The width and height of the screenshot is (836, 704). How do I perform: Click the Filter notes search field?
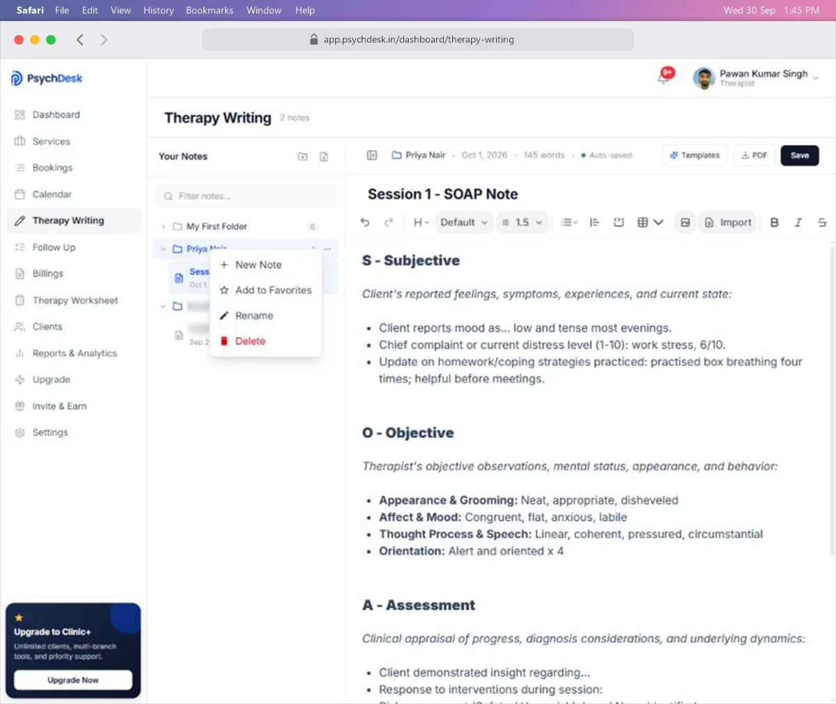pyautogui.click(x=246, y=196)
